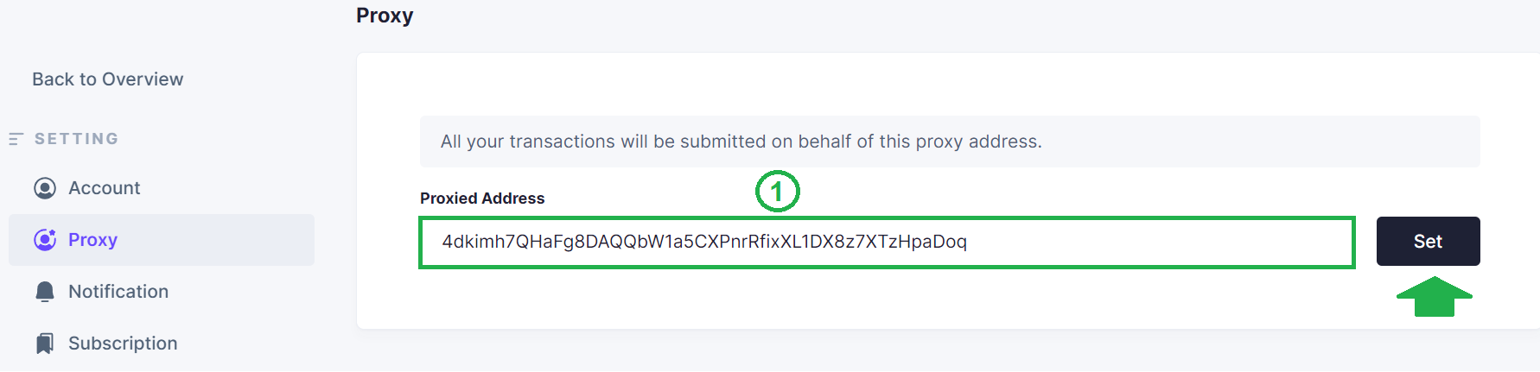This screenshot has width=1540, height=372.
Task: Open the Subscription settings label
Action: pyautogui.click(x=123, y=344)
